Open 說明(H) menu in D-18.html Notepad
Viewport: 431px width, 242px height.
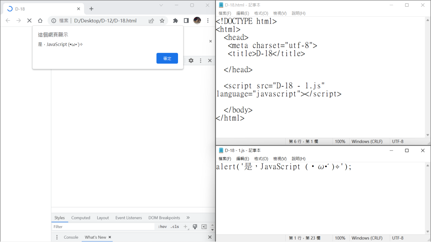(x=298, y=13)
